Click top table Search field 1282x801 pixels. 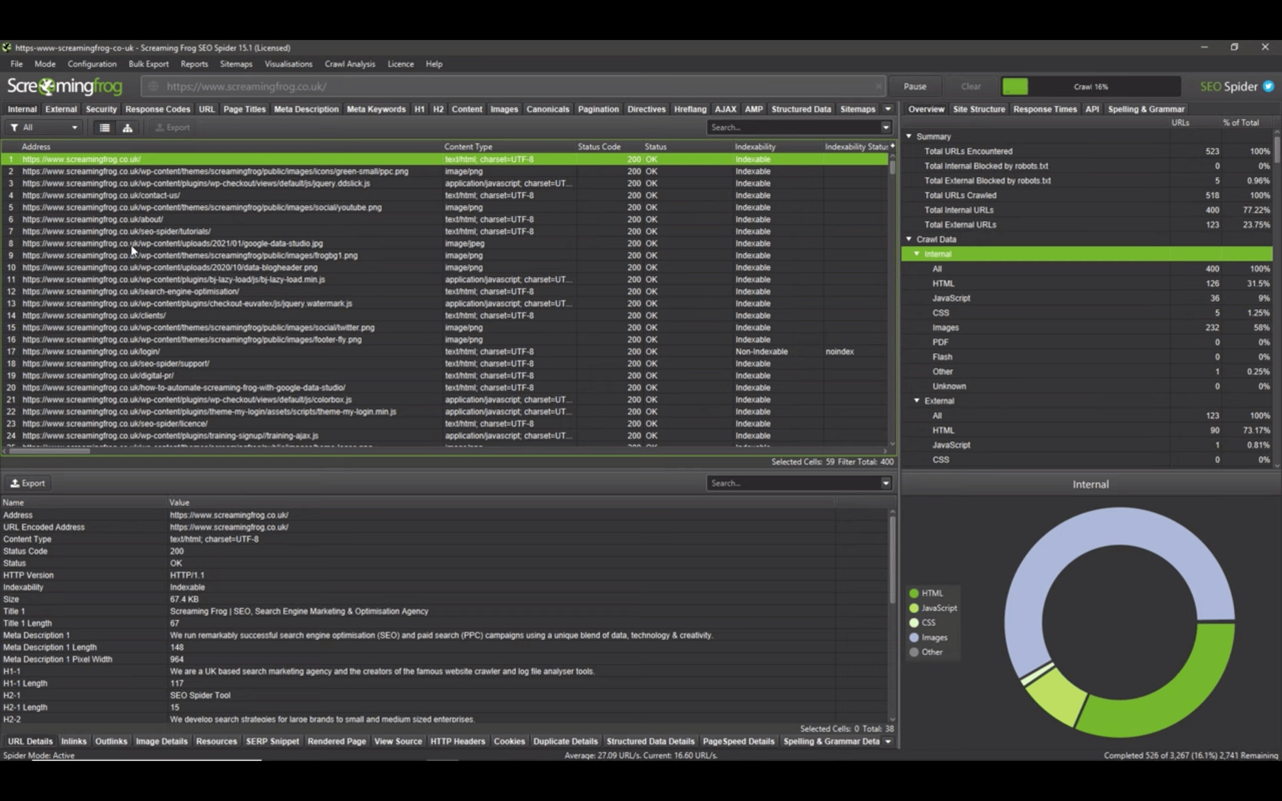pos(794,127)
